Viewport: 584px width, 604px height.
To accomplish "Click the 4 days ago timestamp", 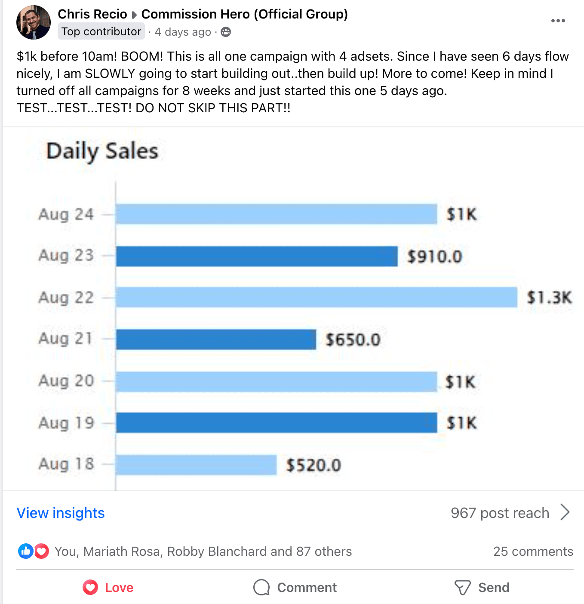I will coord(183,32).
